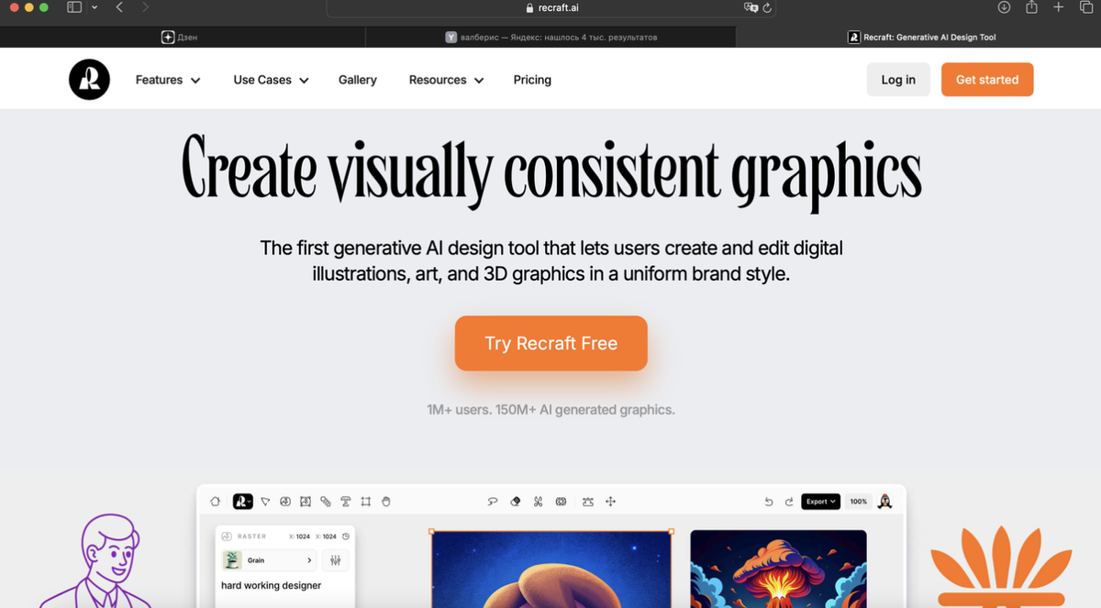Reload the page with the refresh icon
The image size is (1101, 608).
tap(767, 7)
